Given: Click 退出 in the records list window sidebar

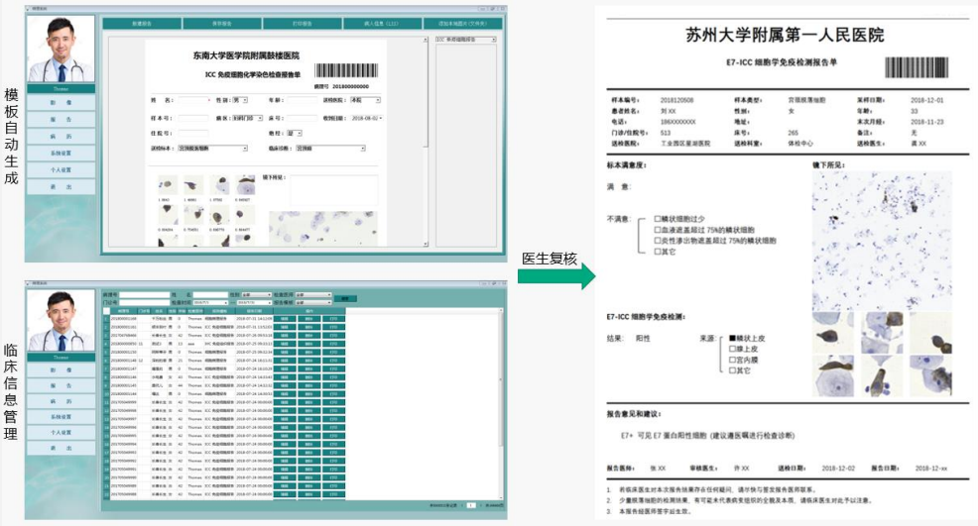Looking at the screenshot, I should coord(61,448).
